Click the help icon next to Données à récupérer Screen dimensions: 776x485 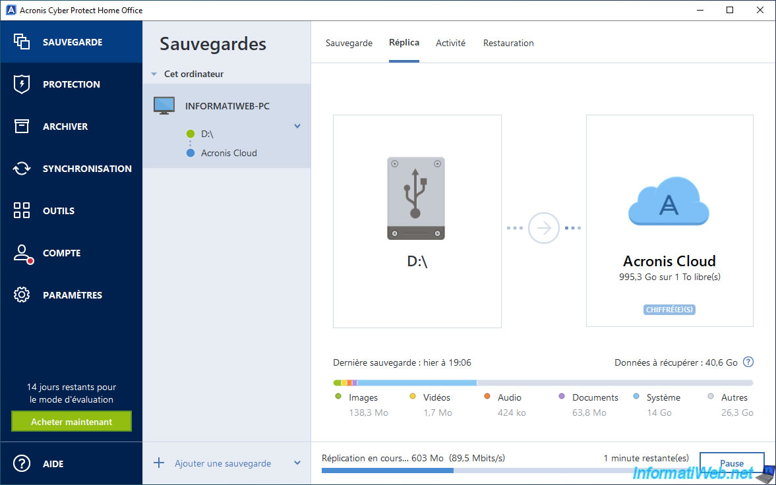(x=748, y=362)
